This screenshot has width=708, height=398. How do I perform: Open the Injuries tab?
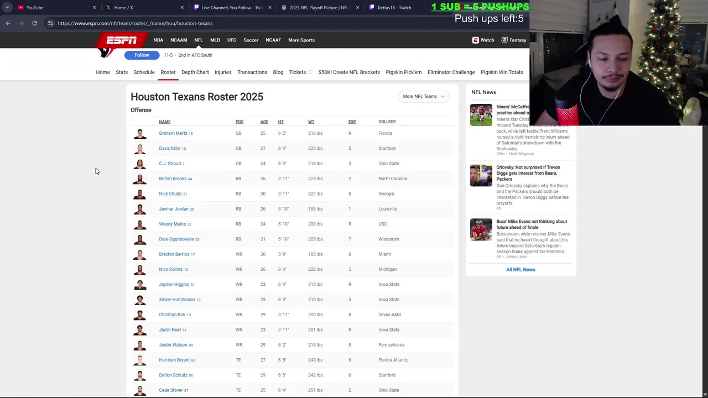[x=223, y=72]
